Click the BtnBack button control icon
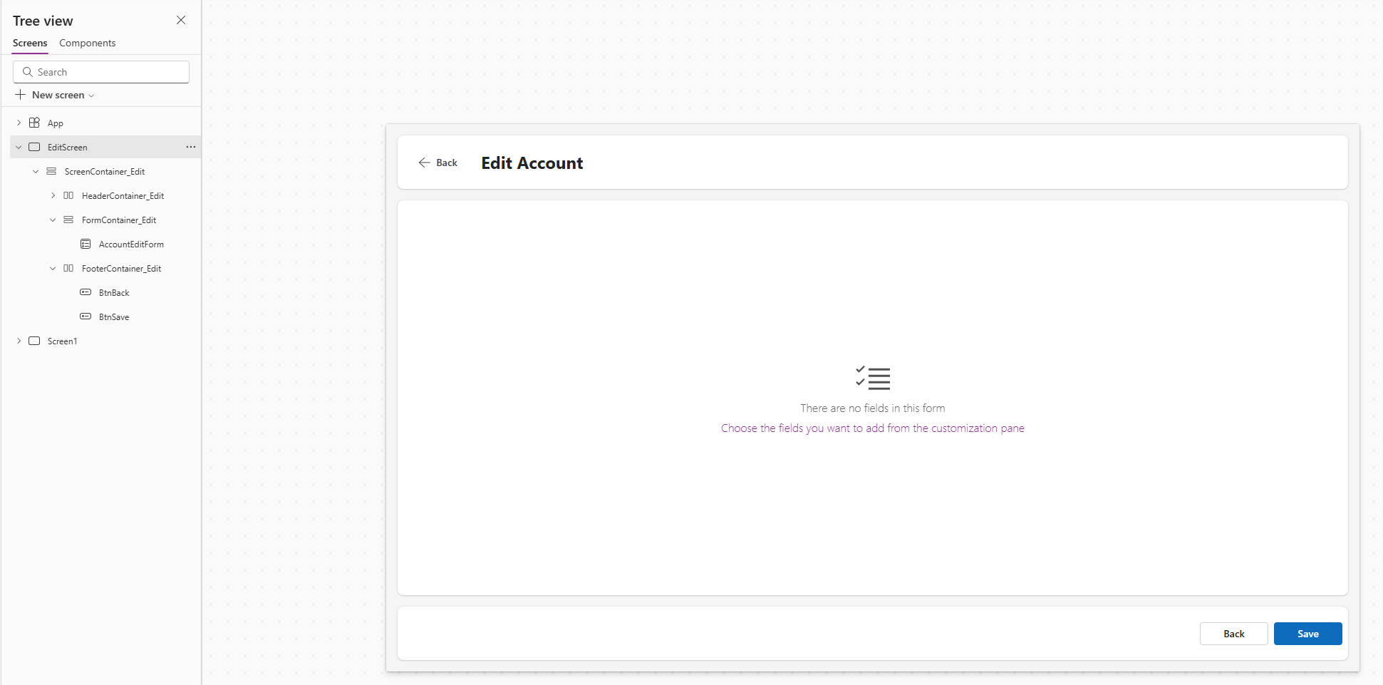Screen dimensions: 1383x685 pos(86,292)
